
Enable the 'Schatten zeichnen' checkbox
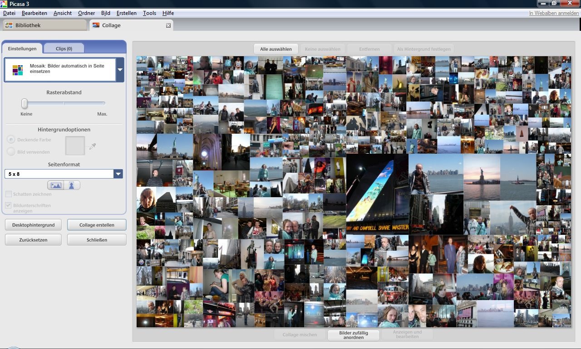(9, 194)
